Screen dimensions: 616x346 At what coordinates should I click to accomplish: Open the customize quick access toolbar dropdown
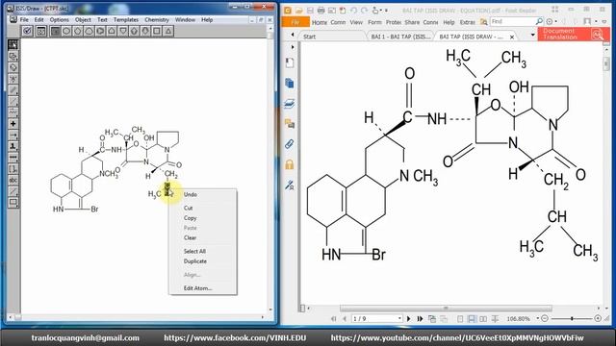[x=386, y=11]
